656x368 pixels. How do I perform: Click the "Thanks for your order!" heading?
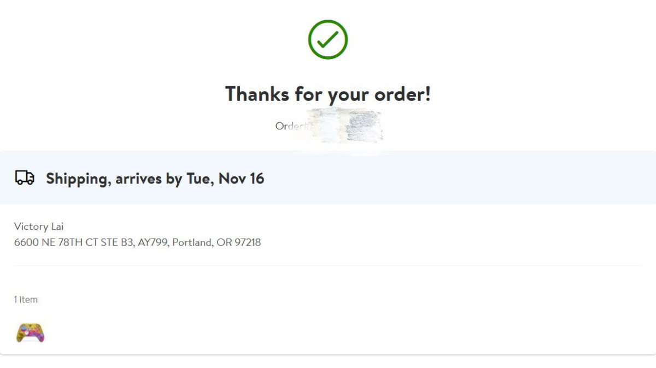click(328, 94)
